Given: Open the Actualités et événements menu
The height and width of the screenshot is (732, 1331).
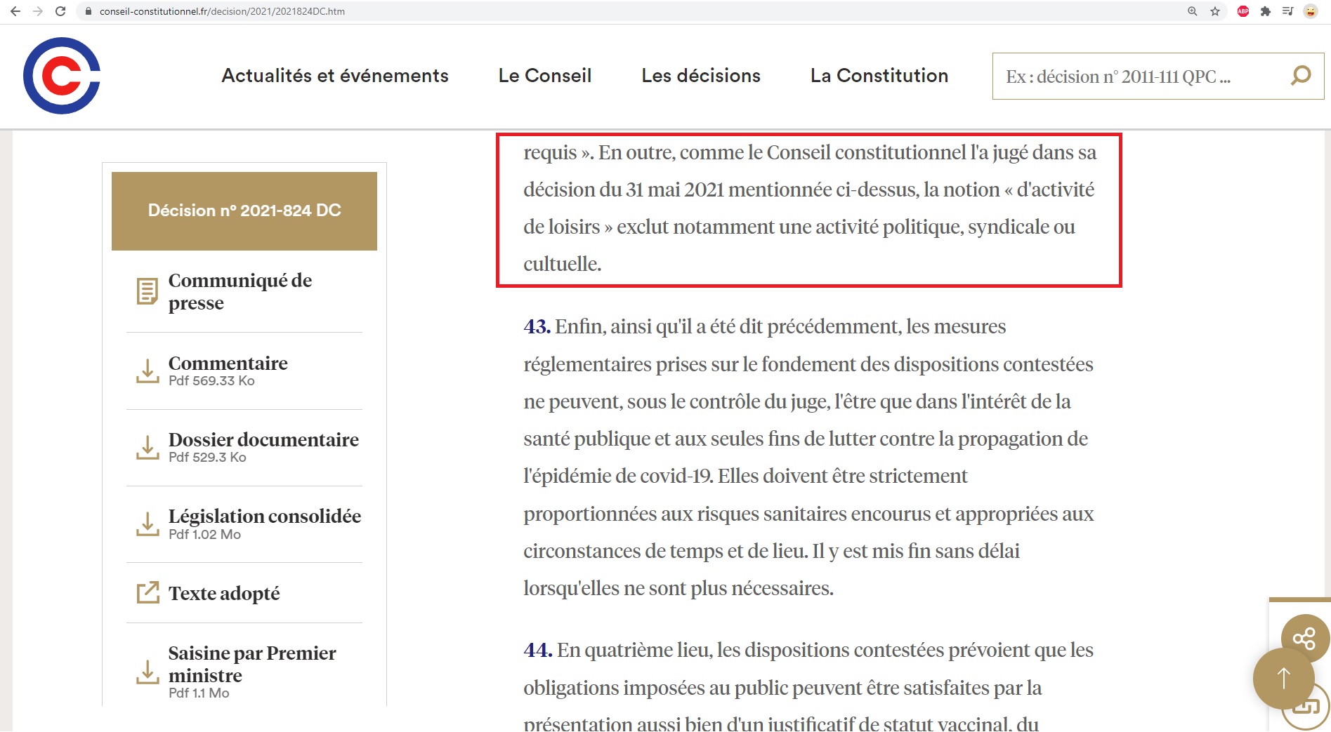Looking at the screenshot, I should point(335,76).
